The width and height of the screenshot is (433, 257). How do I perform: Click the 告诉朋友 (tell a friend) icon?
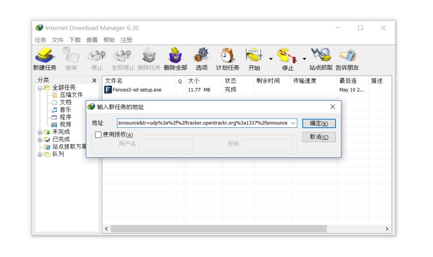pyautogui.click(x=347, y=55)
